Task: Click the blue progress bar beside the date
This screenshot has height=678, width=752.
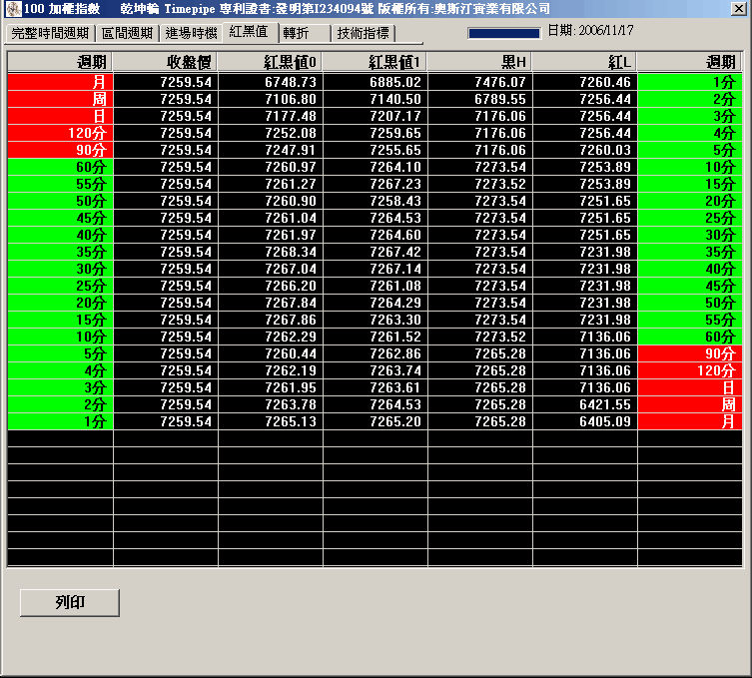Action: click(x=503, y=33)
